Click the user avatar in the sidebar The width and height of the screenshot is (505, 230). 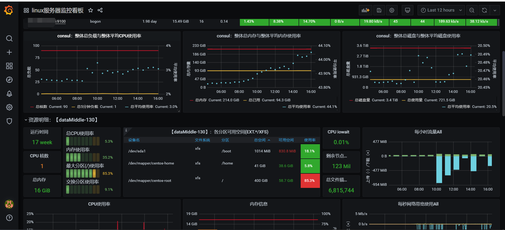pyautogui.click(x=9, y=204)
